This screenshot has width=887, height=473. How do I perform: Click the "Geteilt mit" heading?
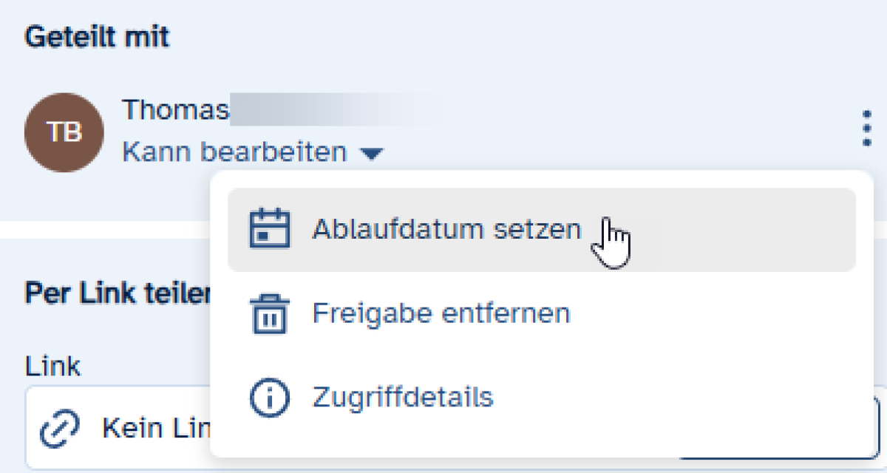(x=97, y=37)
